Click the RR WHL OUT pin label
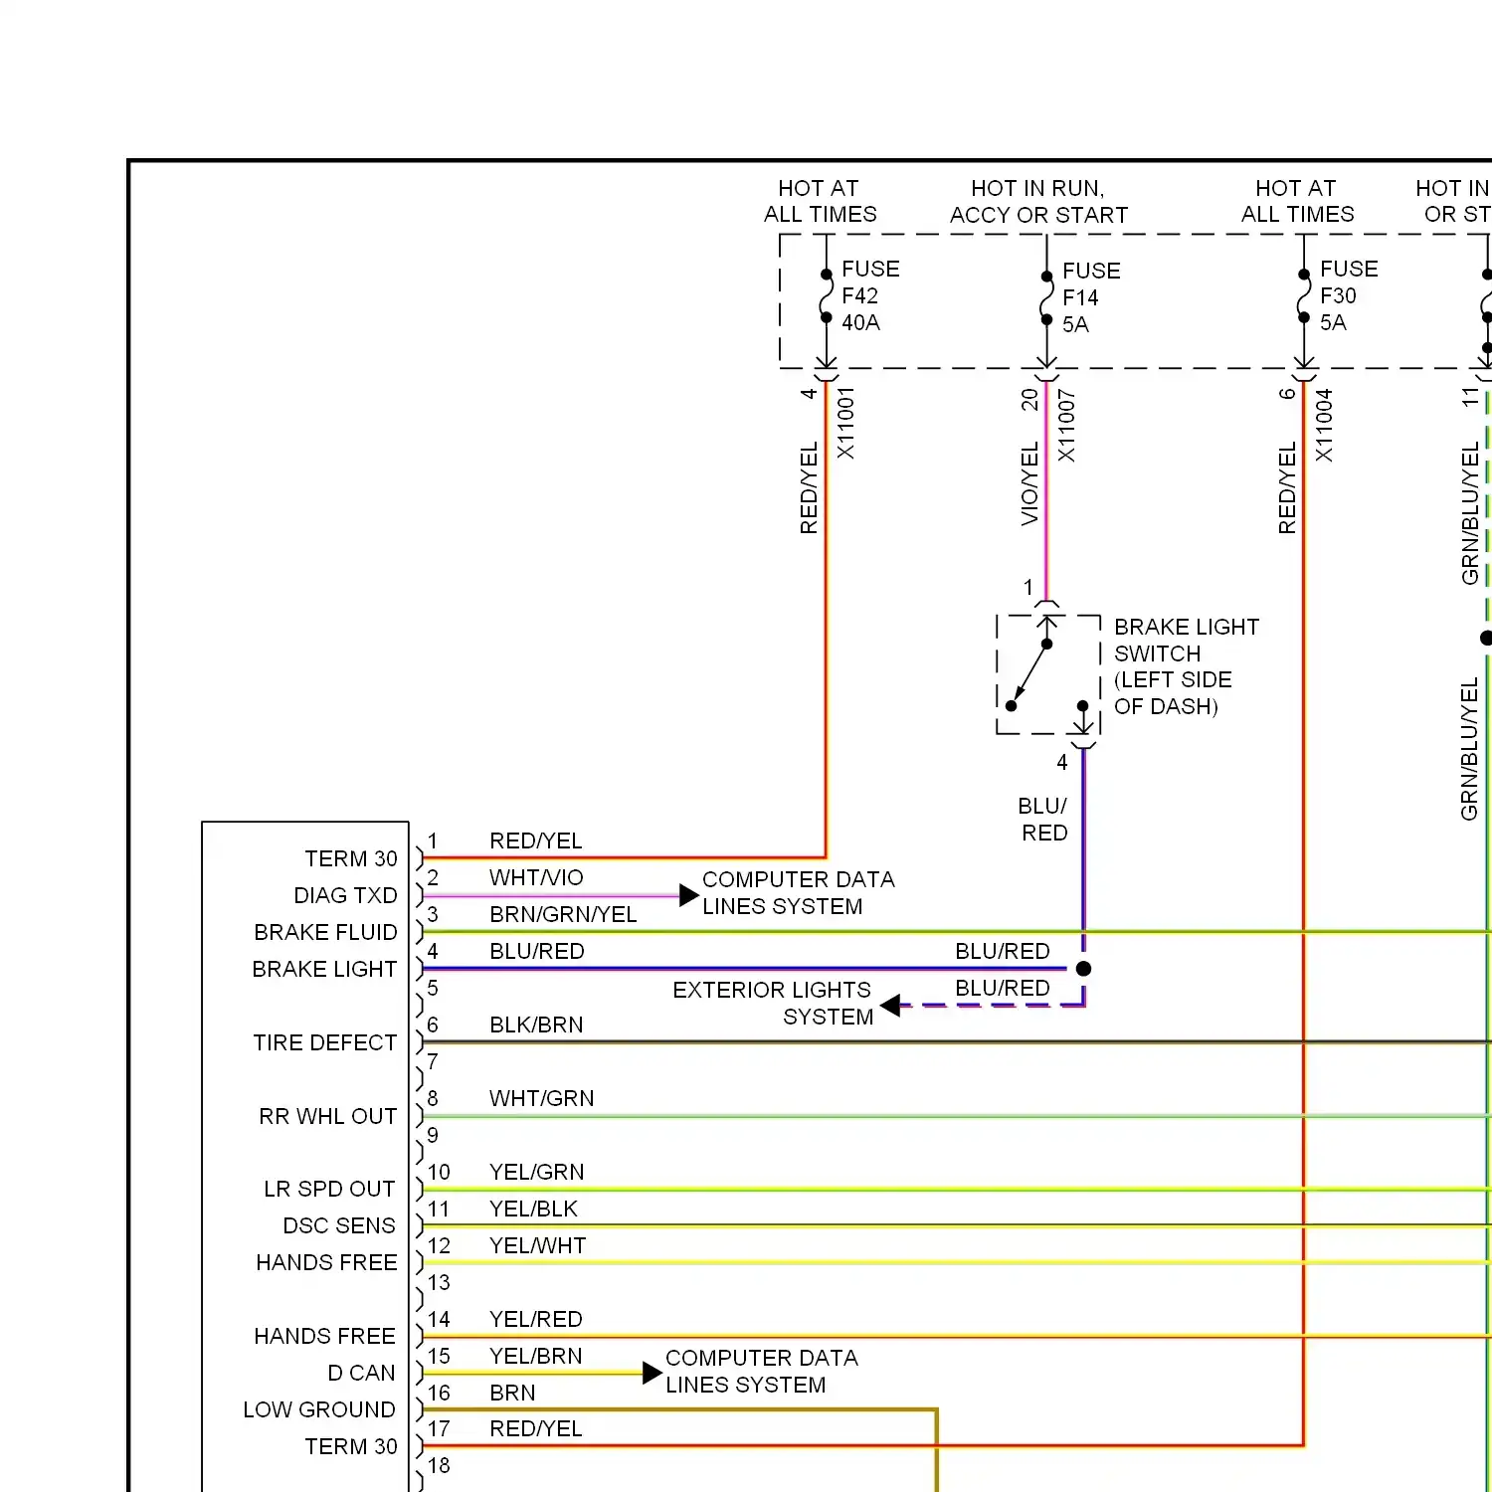This screenshot has width=1492, height=1492. click(328, 1116)
